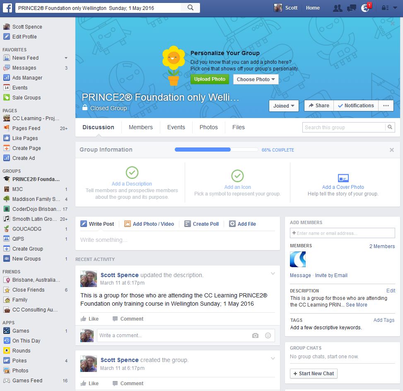403x391 pixels.
Task: Select Create Poll composer option
Action: click(x=202, y=224)
